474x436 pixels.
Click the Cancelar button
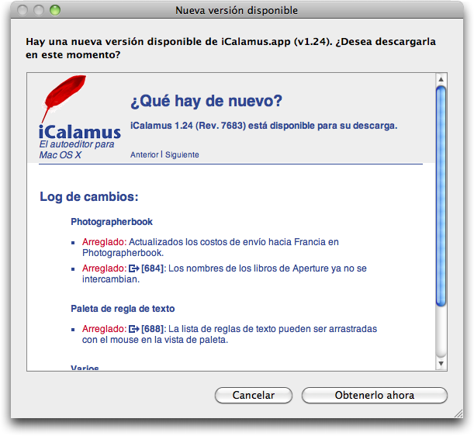click(x=254, y=395)
